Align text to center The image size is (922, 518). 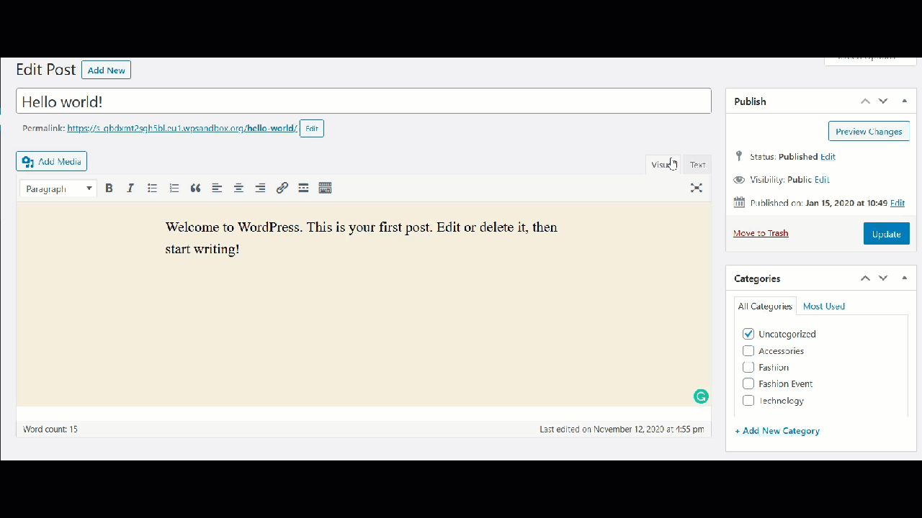pos(238,188)
